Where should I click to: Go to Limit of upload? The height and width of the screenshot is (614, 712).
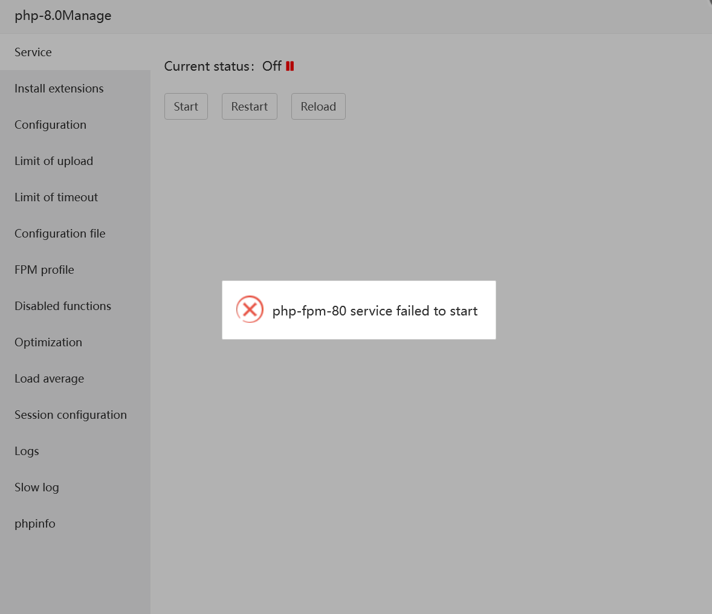(75, 161)
